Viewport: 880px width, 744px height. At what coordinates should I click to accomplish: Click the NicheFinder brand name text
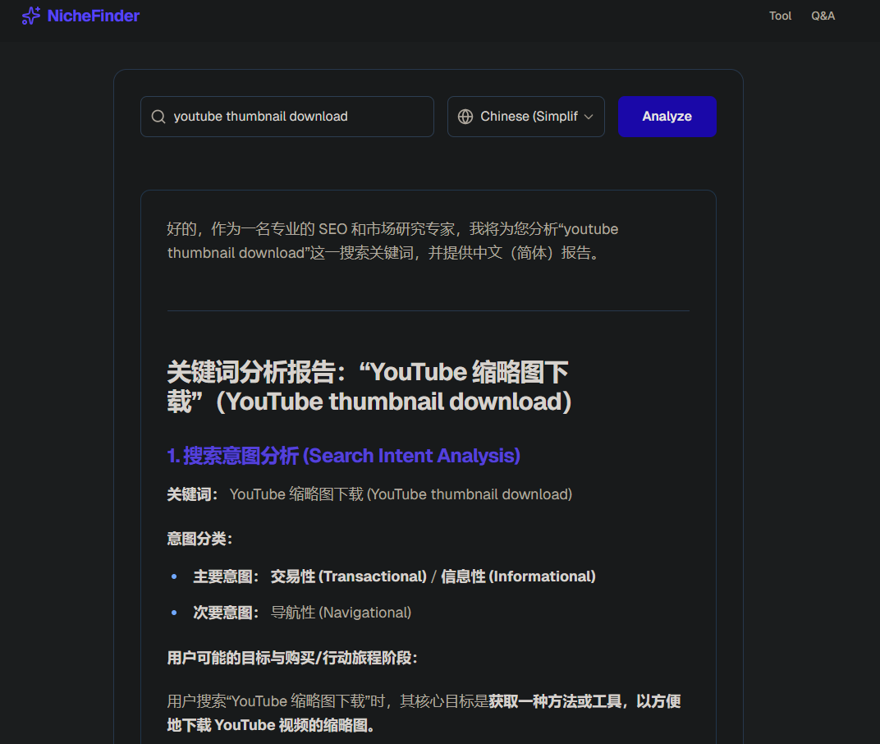93,16
